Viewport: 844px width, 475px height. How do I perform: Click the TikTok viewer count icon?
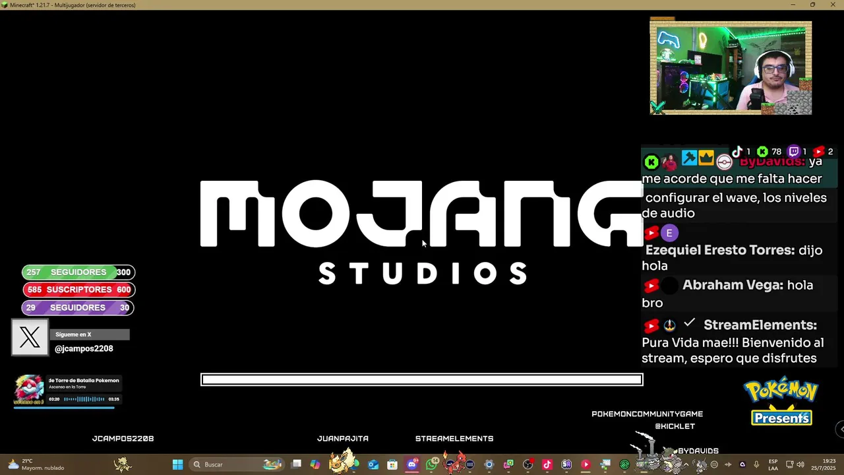click(x=737, y=152)
